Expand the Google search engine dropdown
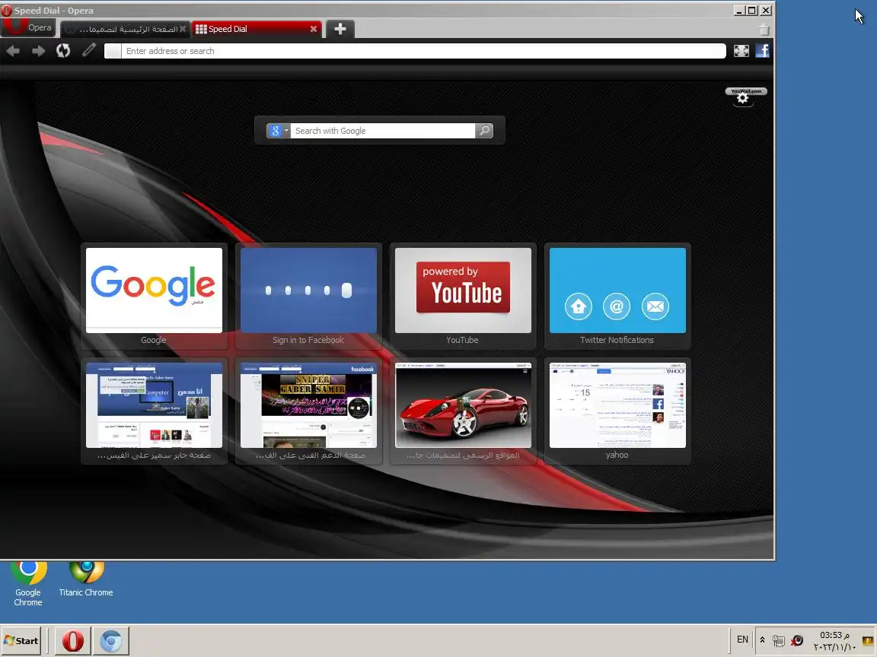Viewport: 877px width, 657px height. coord(278,131)
